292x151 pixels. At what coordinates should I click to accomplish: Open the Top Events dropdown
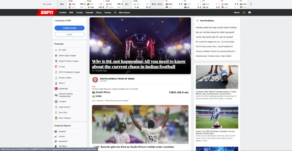pyautogui.click(x=48, y=4)
